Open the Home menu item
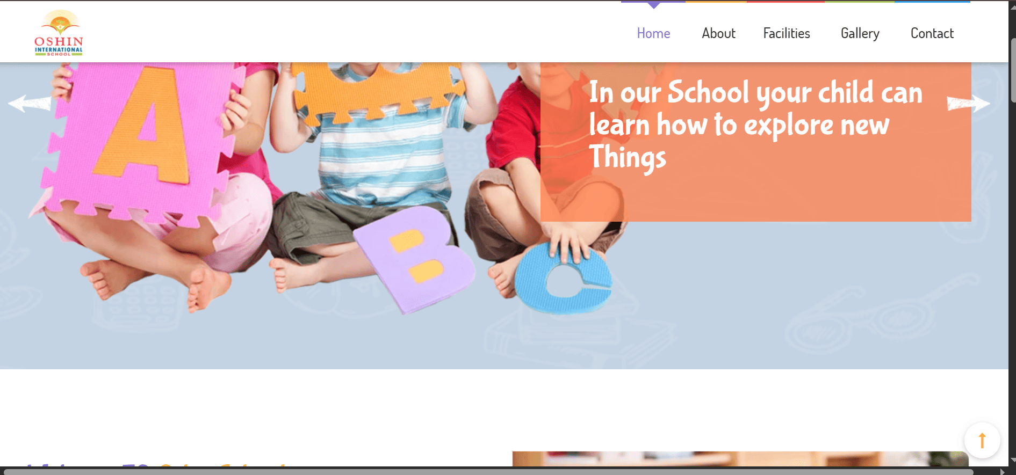This screenshot has height=475, width=1016. tap(653, 33)
